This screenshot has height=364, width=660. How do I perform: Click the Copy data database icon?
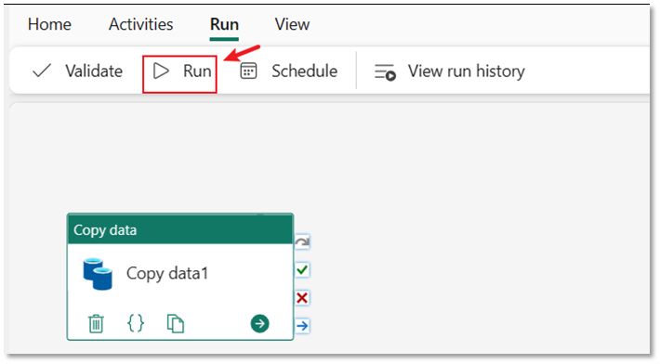point(98,274)
